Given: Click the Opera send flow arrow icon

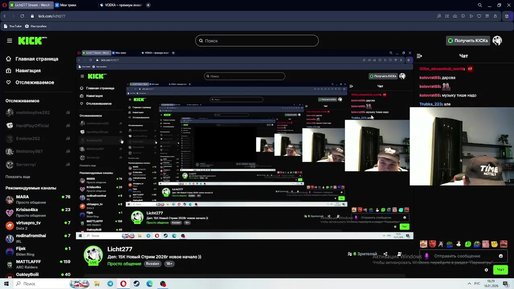Looking at the screenshot, I should [x=471, y=16].
